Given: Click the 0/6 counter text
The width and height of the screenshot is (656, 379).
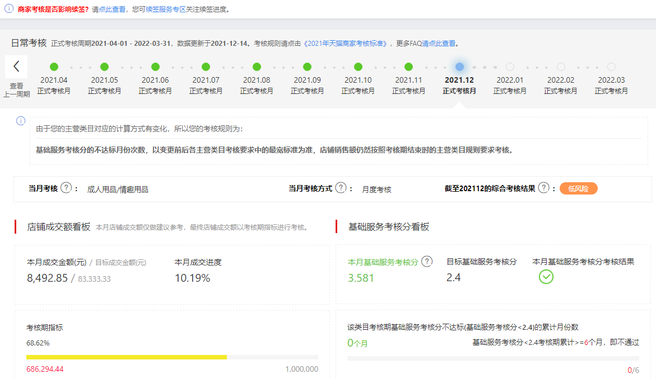Looking at the screenshot, I should [634, 370].
